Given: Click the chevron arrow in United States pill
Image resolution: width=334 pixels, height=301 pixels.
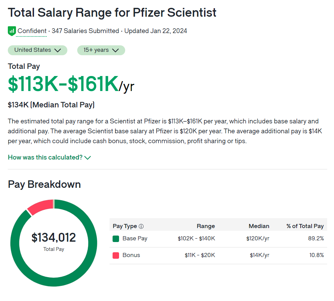Looking at the screenshot, I should point(57,50).
